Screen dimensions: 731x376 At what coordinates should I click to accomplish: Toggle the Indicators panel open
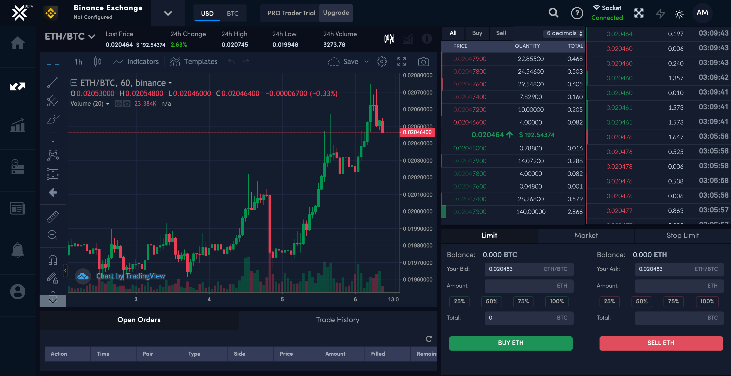[137, 61]
